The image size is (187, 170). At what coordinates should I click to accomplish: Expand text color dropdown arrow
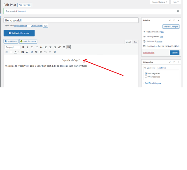[x=19, y=52]
